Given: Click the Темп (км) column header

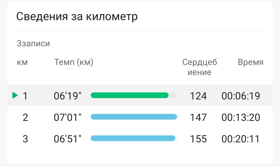Looking at the screenshot, I should (74, 62).
